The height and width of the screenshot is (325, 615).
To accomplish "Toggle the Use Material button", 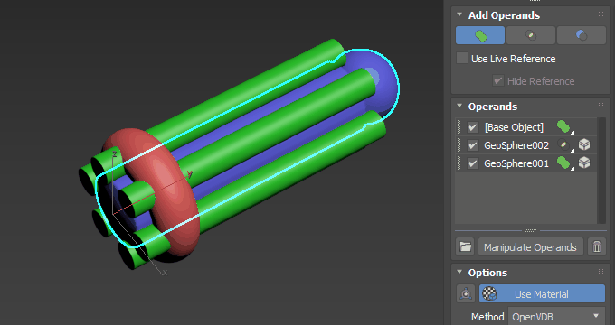I will point(542,293).
